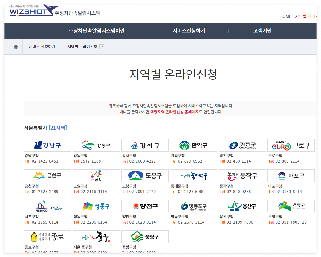Screen dimensions: 321x257
Task: Expand the 지역별 온라인신청 breadcrumb dropdown arrow
Action: [x=102, y=47]
